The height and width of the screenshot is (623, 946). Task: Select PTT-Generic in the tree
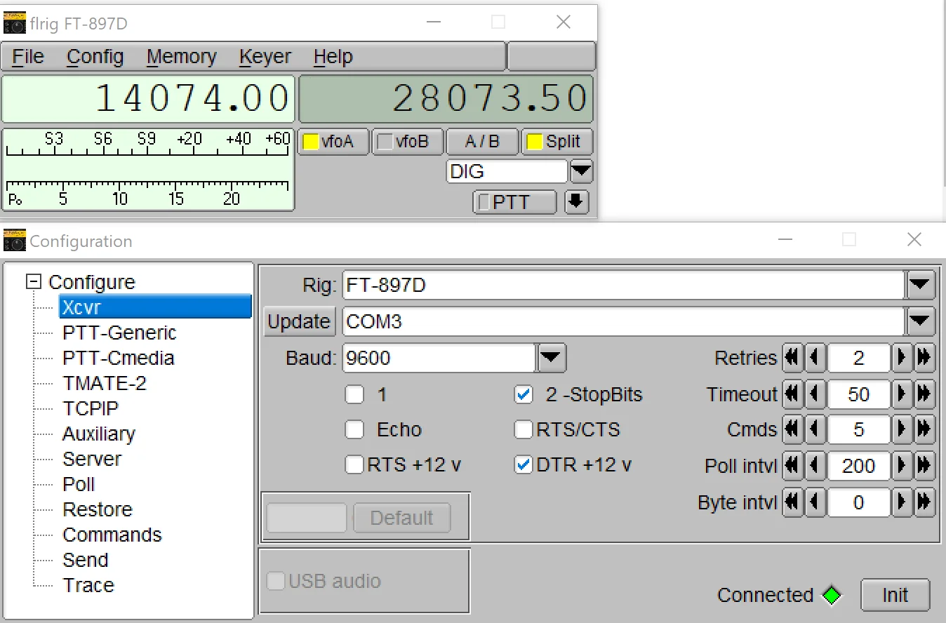tap(119, 333)
